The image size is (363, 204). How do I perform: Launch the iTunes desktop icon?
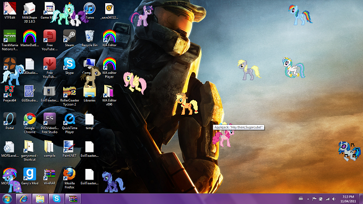pos(89,8)
